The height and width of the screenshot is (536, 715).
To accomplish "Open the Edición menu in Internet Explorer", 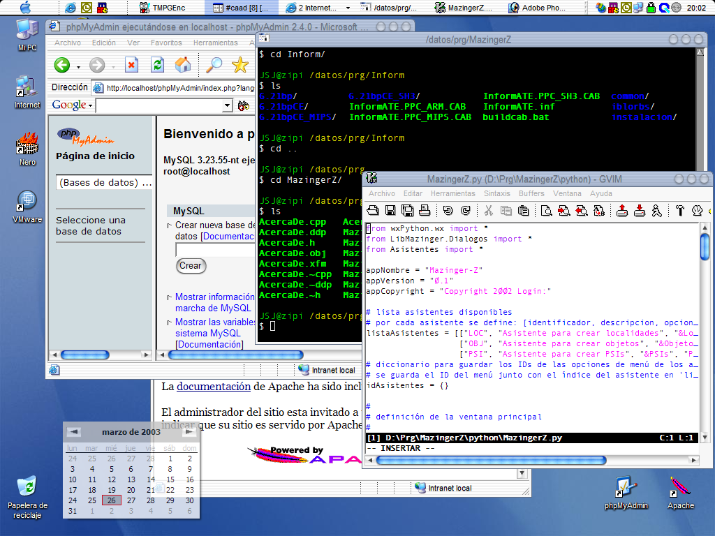I will [103, 43].
